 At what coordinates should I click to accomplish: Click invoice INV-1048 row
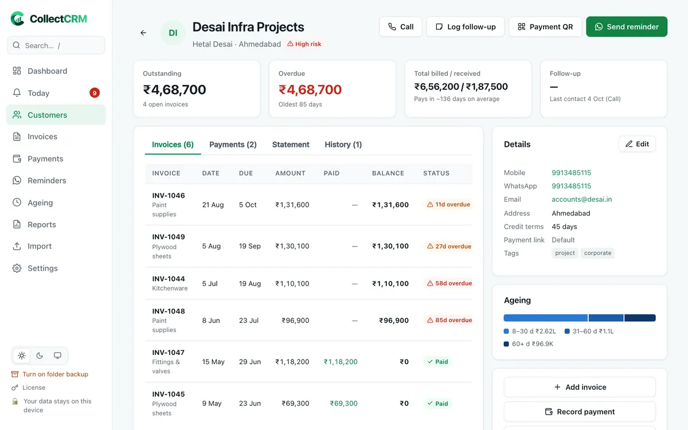click(308, 320)
